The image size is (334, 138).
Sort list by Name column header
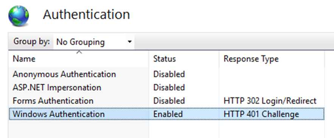(79, 59)
